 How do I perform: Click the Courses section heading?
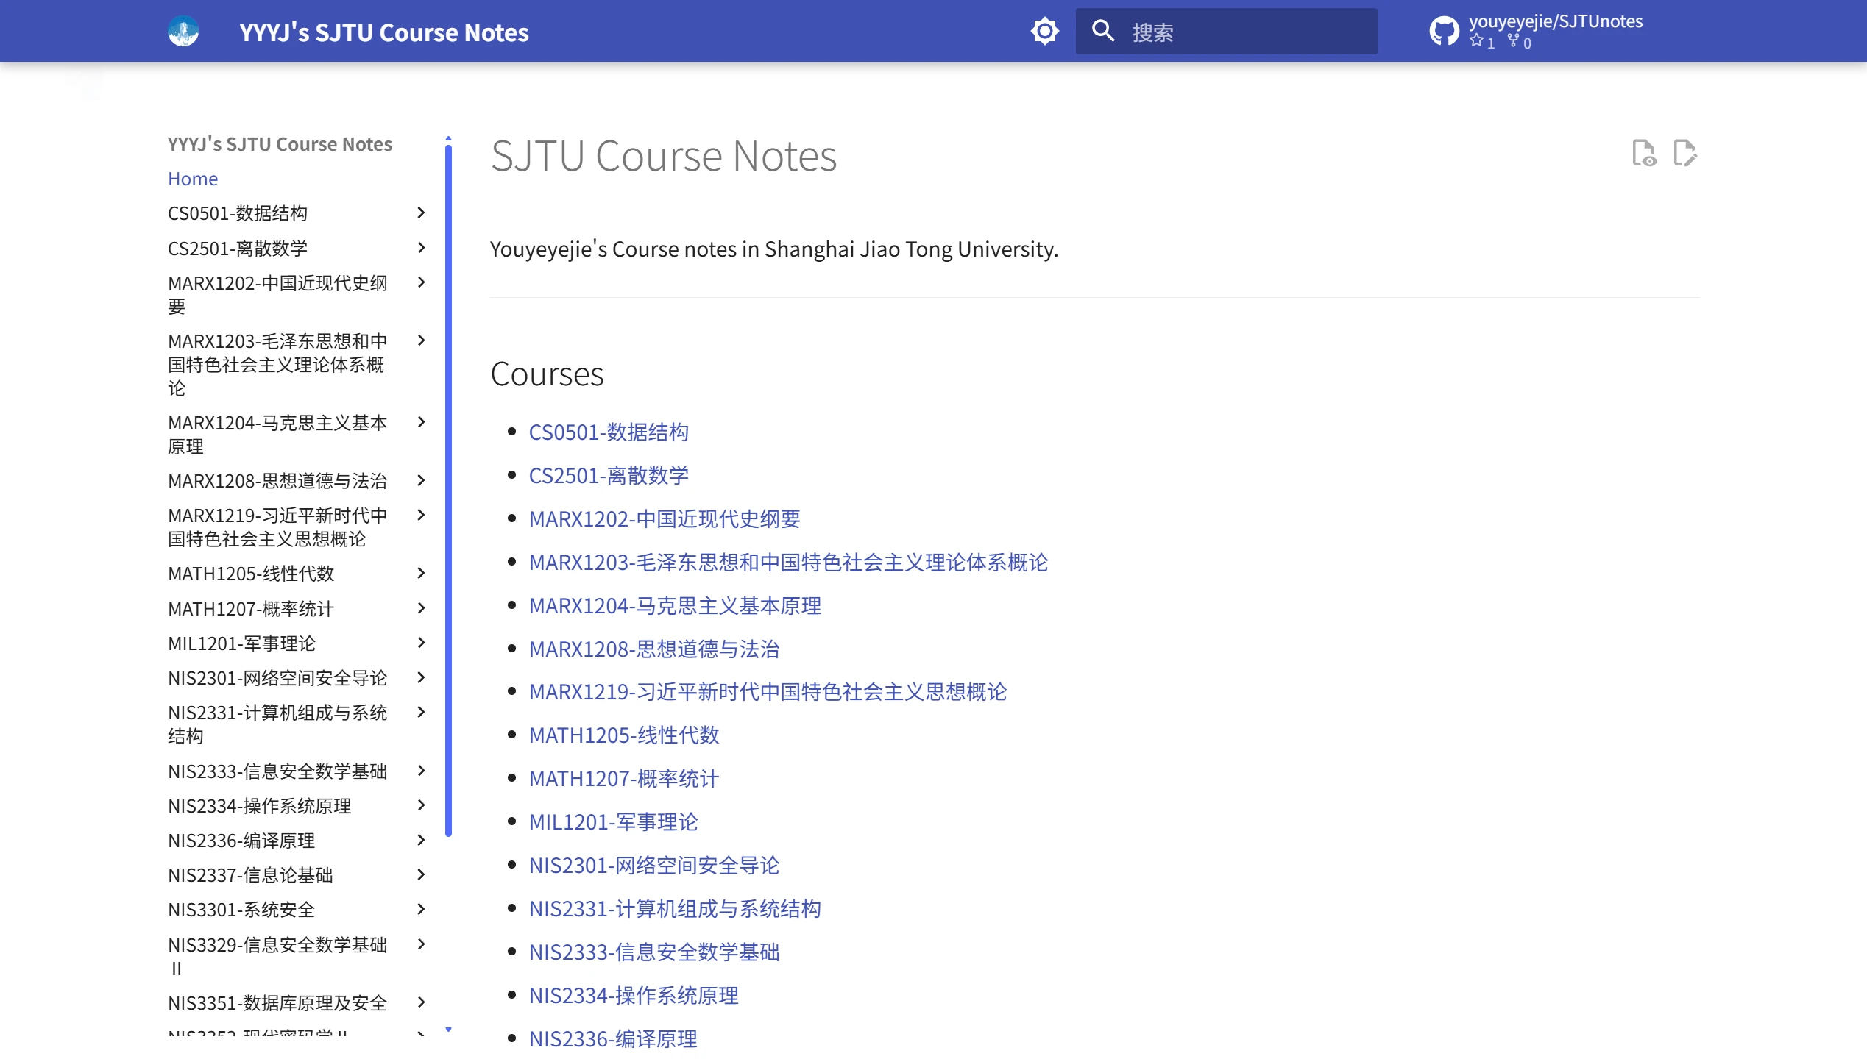coord(547,374)
